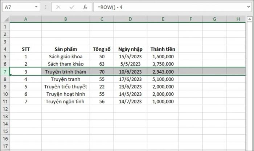
Task: Select date cell 14/5/2023
Action: pyautogui.click(x=130, y=94)
